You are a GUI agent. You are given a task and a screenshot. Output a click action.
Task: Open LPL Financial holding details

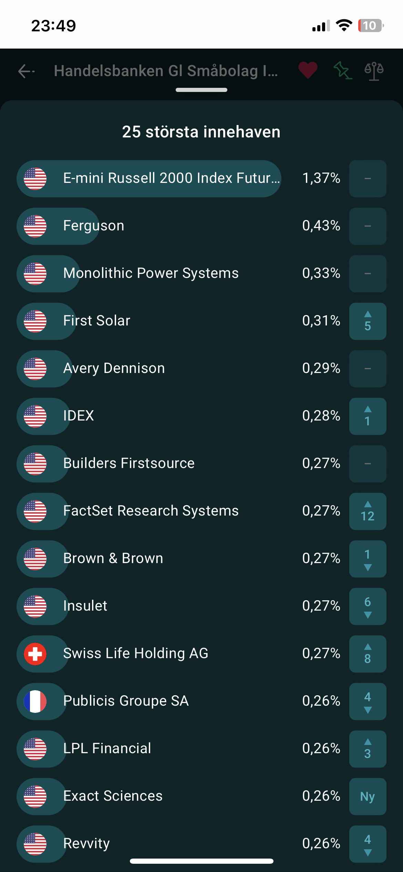click(107, 749)
